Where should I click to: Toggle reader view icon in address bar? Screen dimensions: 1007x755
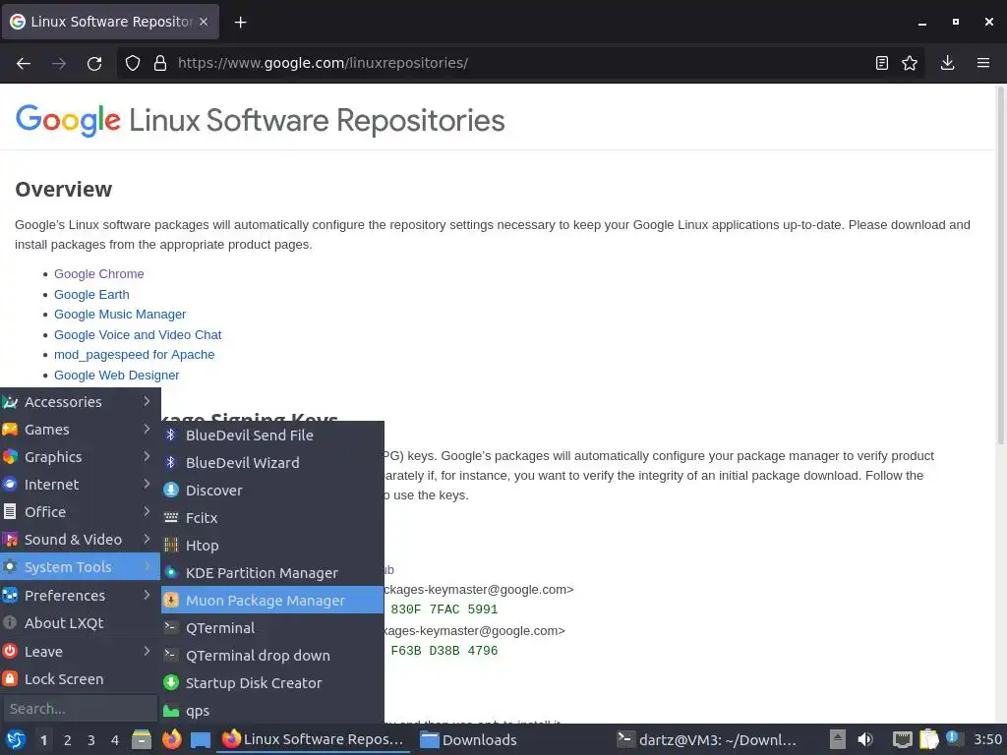[882, 63]
